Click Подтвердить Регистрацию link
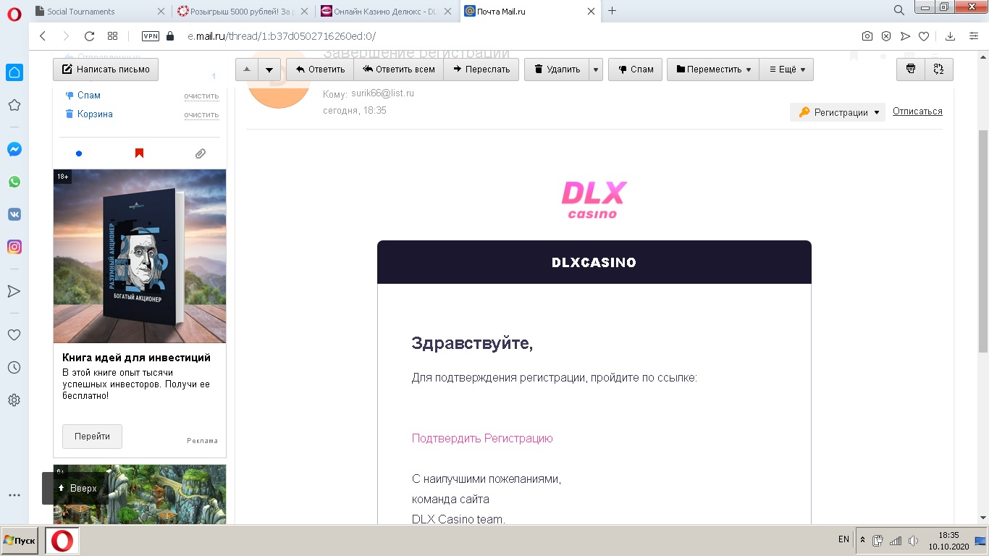This screenshot has width=989, height=556. click(x=482, y=438)
